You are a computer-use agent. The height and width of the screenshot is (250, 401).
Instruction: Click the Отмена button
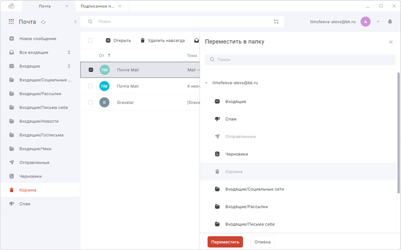pyautogui.click(x=263, y=242)
